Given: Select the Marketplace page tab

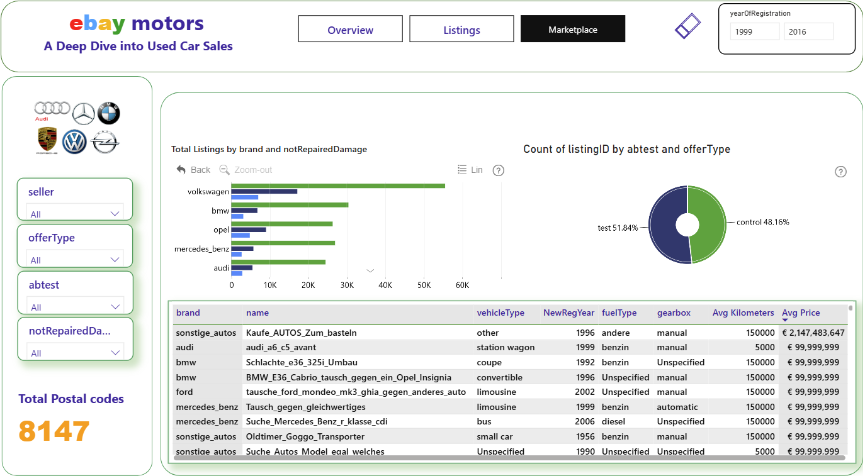Looking at the screenshot, I should [x=573, y=29].
